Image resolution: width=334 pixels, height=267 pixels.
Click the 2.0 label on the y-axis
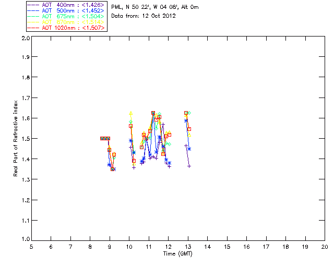tap(26, 39)
